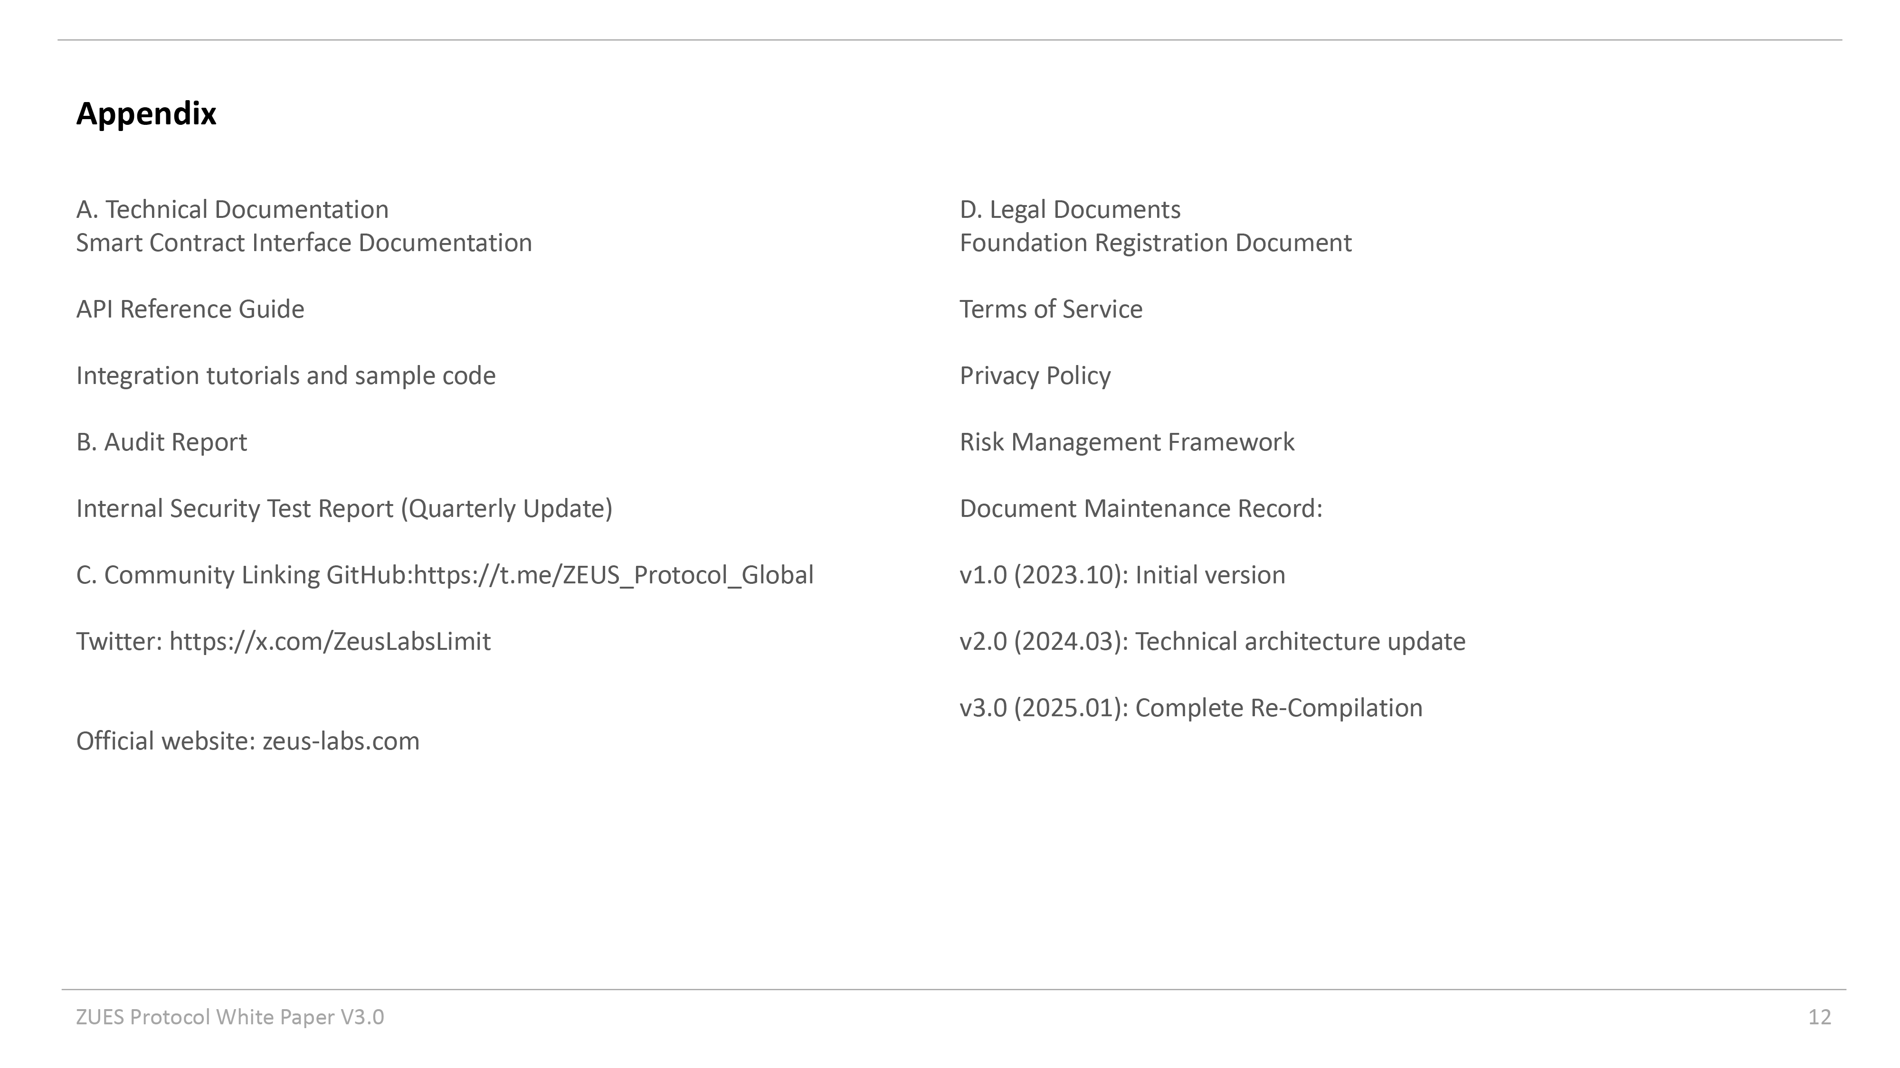
Task: Click the Risk Management Framework line
Action: [1126, 441]
